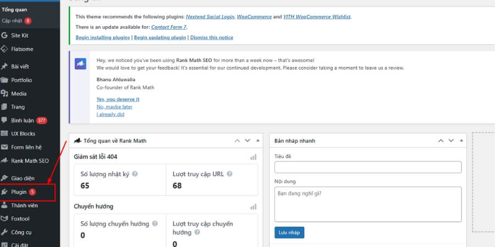
Task: Click the Bình luận comment icon
Action: (x=4, y=120)
